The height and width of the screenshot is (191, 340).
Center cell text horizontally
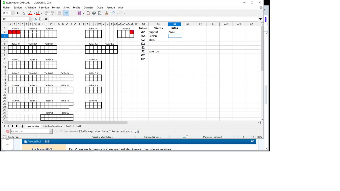[x=52, y=13]
